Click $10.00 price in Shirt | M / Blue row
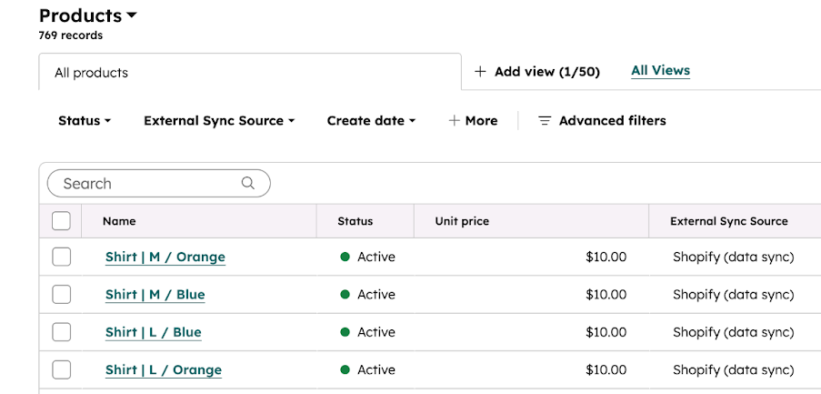The image size is (821, 394). click(606, 295)
